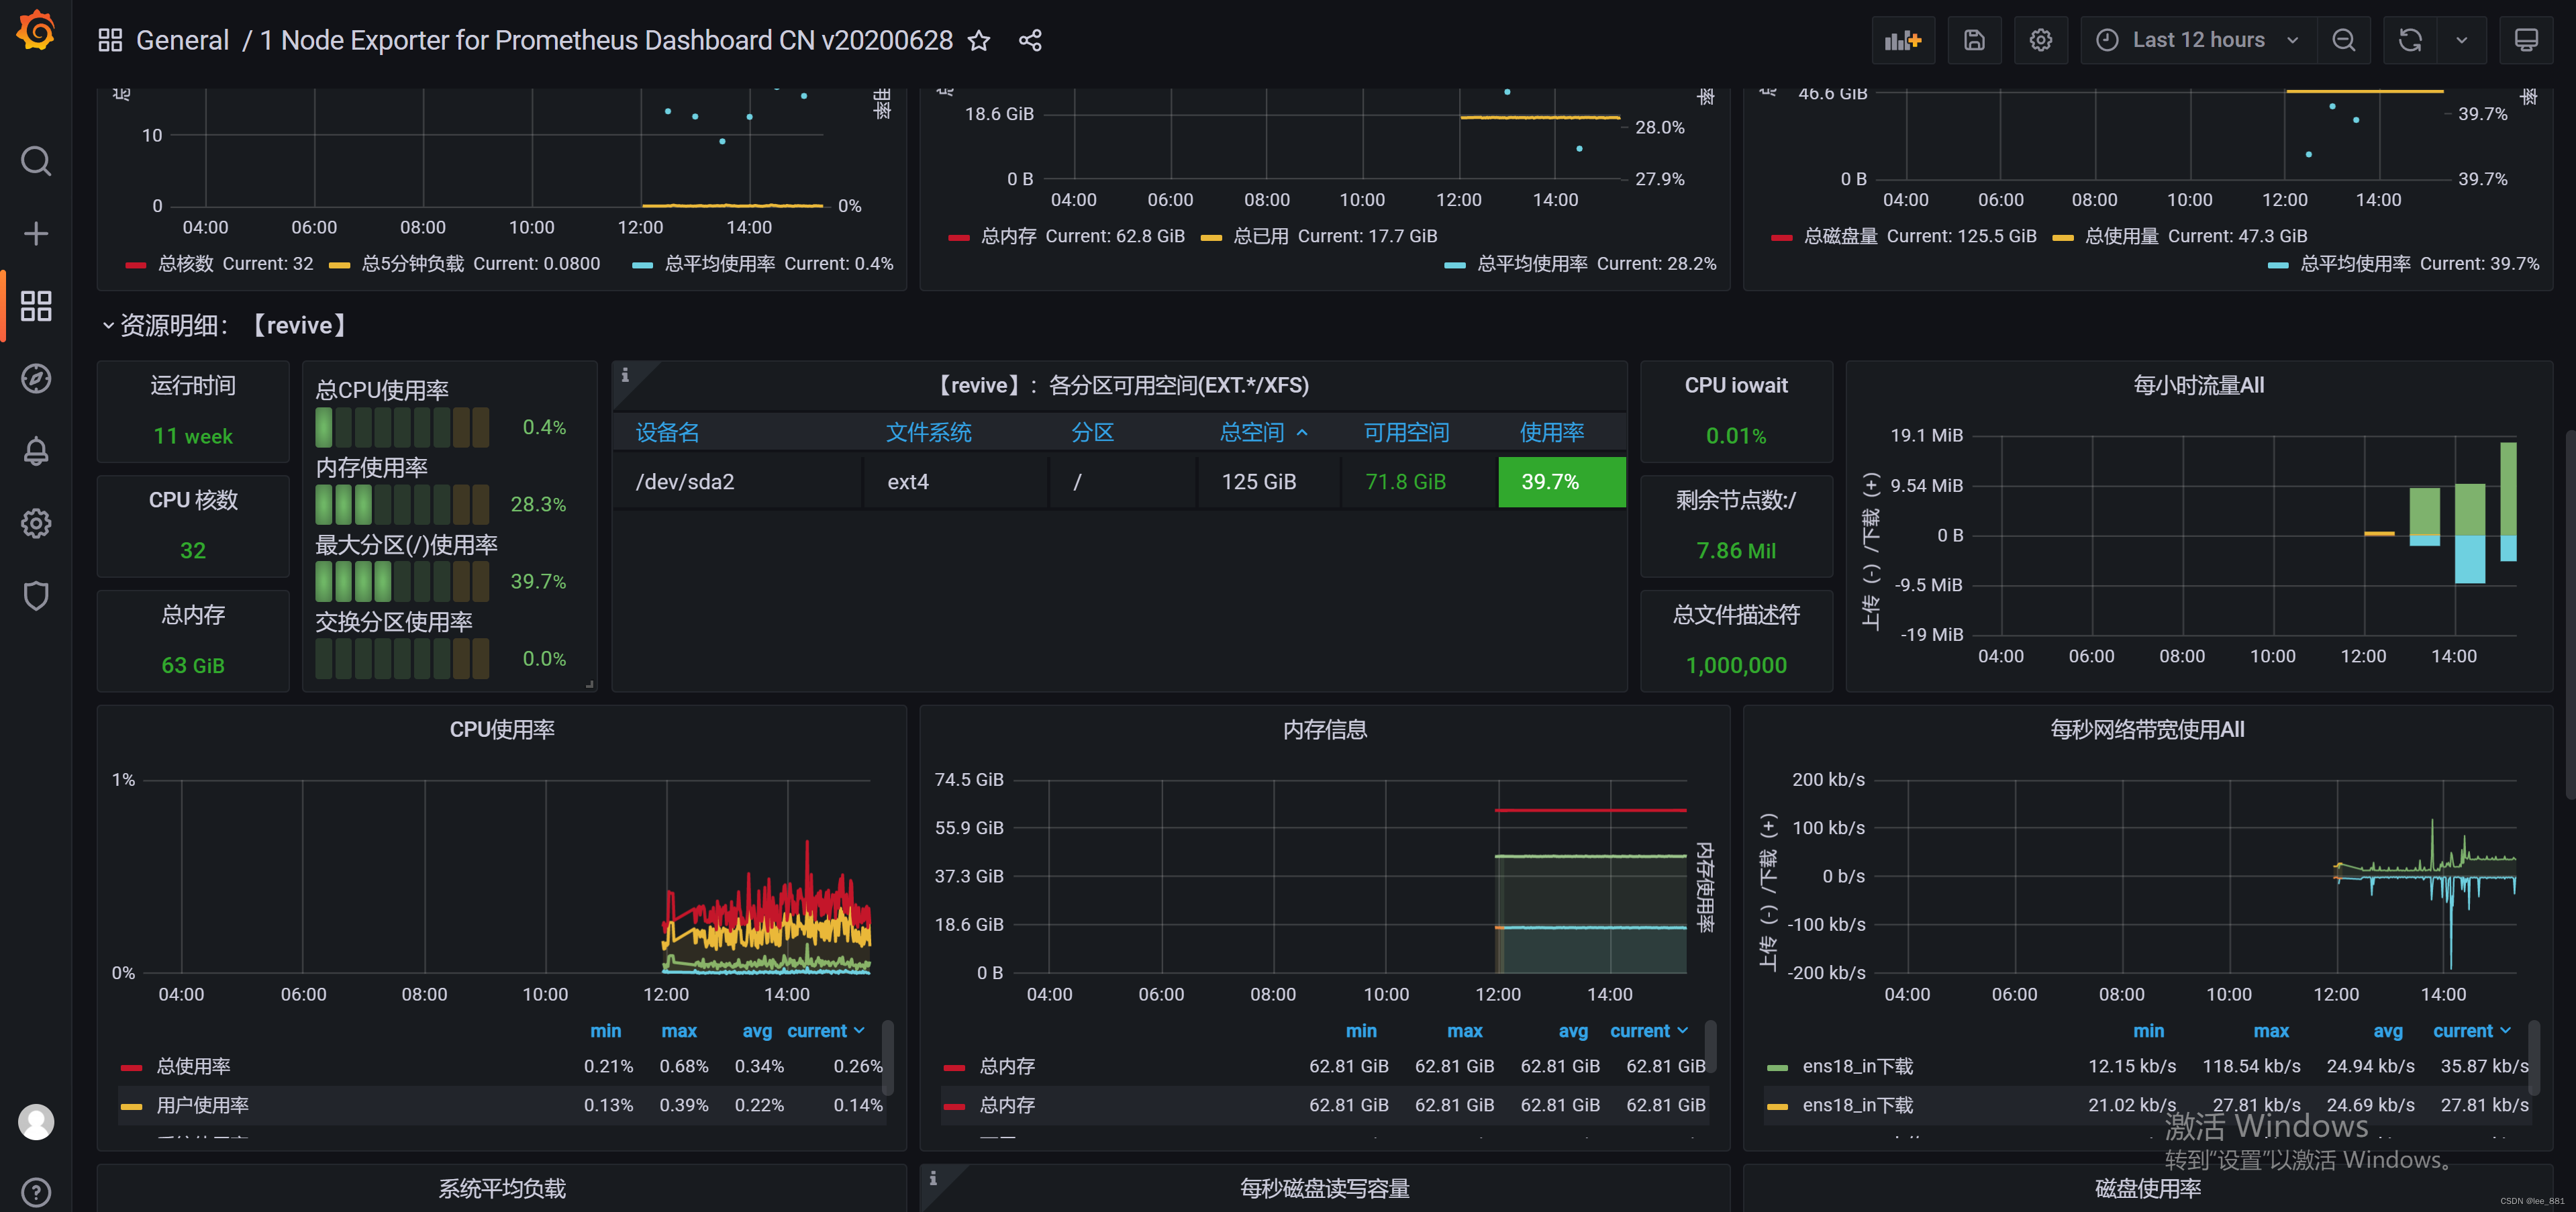This screenshot has width=2576, height=1212.
Task: Open the CPU使用率 panel title menu
Action: [x=502, y=729]
